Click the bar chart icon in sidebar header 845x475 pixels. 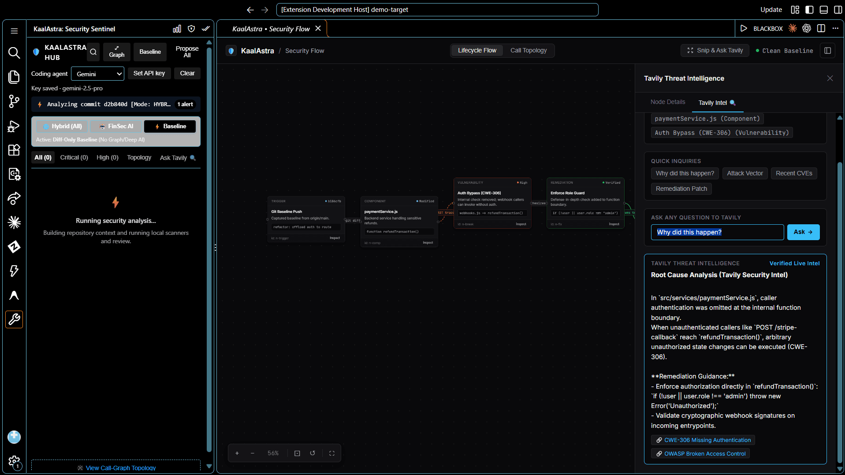[x=177, y=29]
